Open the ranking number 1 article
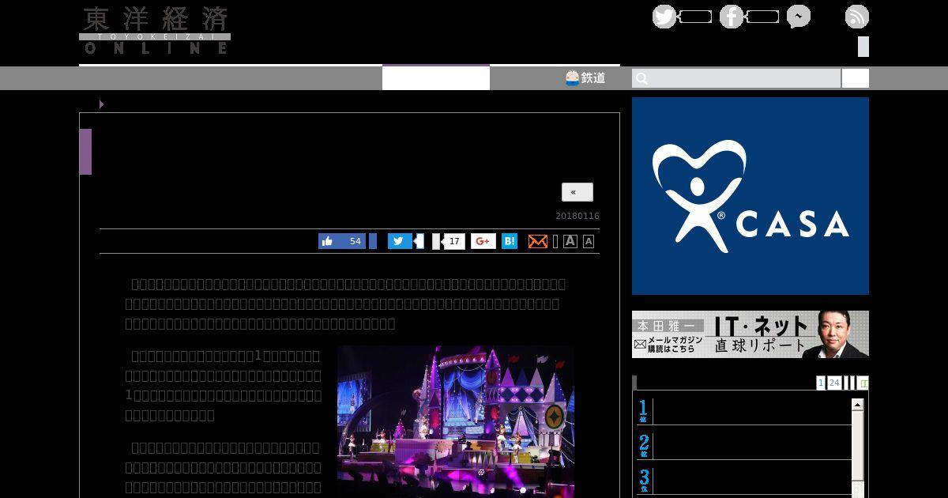The width and height of the screenshot is (948, 498). point(743,411)
